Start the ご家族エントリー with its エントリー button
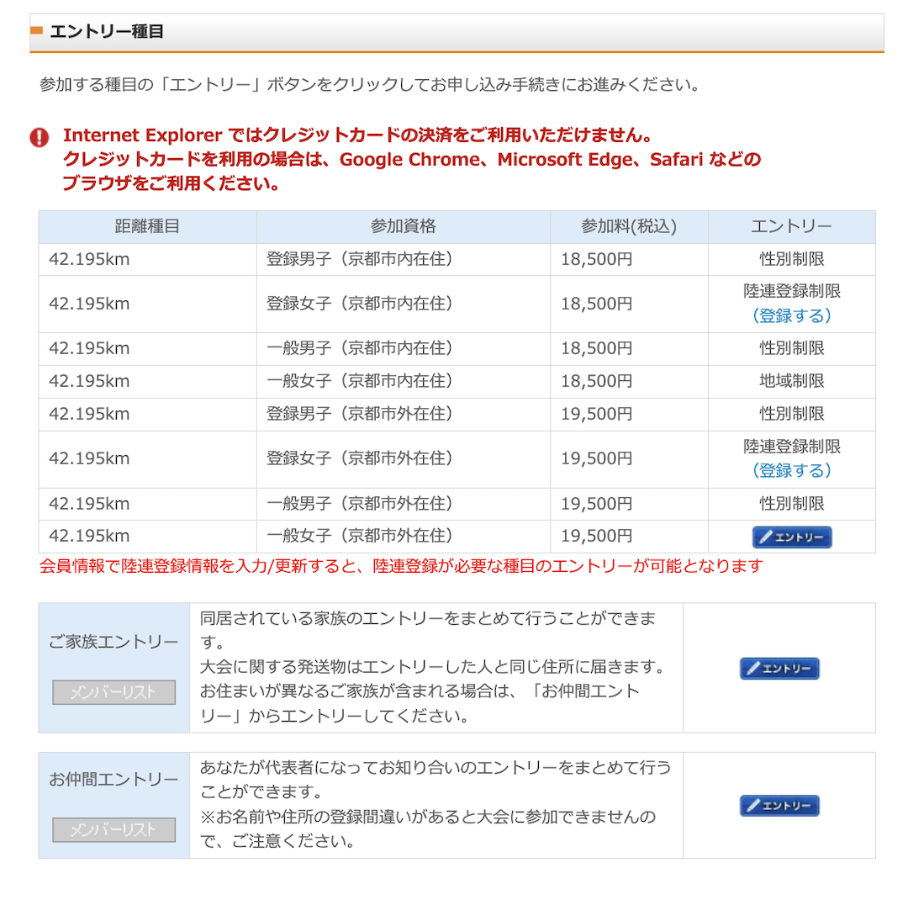The height and width of the screenshot is (905, 908). [x=779, y=669]
